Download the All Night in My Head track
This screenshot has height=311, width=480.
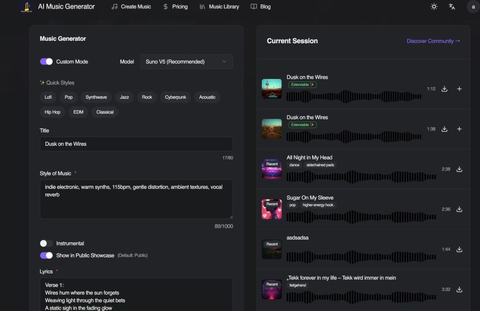coord(459,168)
